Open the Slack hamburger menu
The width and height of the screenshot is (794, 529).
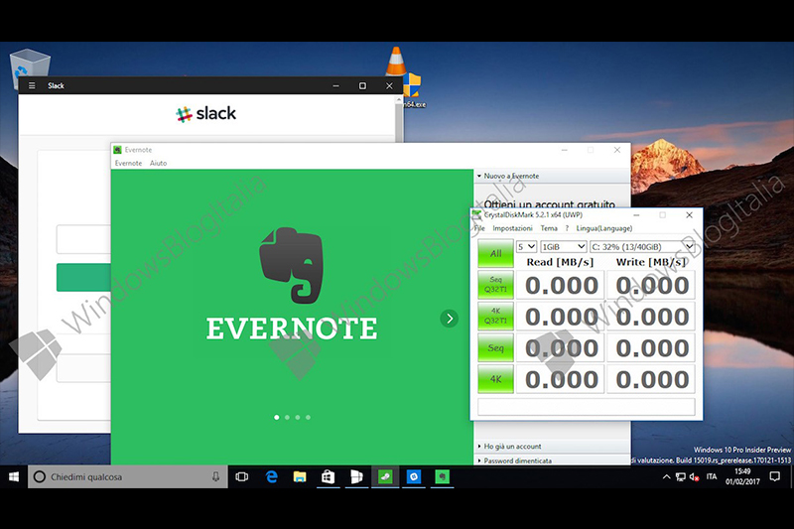pos(32,86)
